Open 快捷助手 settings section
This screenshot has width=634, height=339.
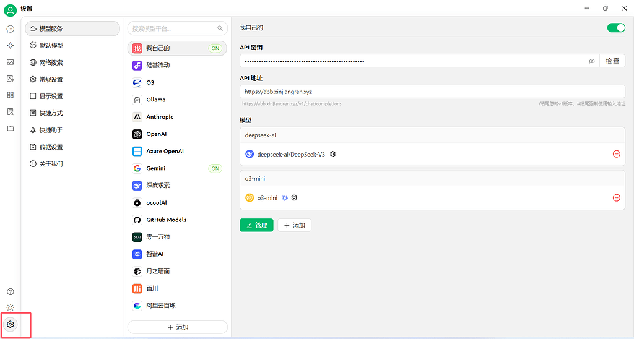(x=72, y=130)
